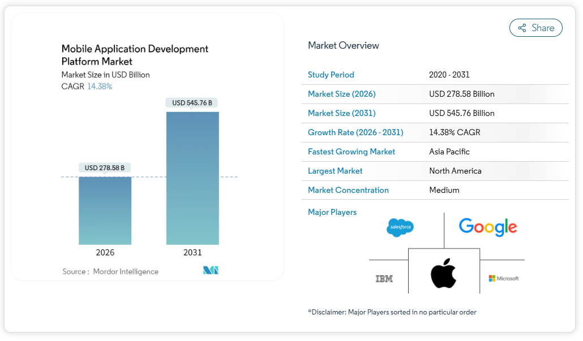Click the Apple logo
The width and height of the screenshot is (583, 341).
pos(444,273)
